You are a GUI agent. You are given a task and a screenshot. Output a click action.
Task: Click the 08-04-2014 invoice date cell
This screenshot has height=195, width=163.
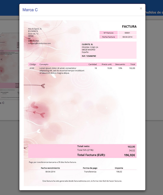[x=127, y=37]
